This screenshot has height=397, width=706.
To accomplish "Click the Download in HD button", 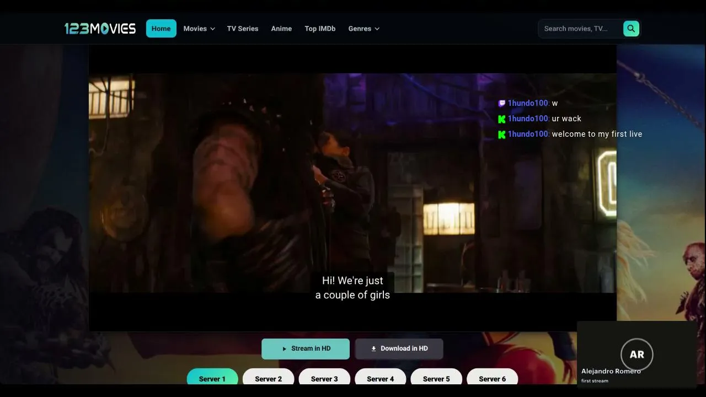I will click(x=399, y=349).
